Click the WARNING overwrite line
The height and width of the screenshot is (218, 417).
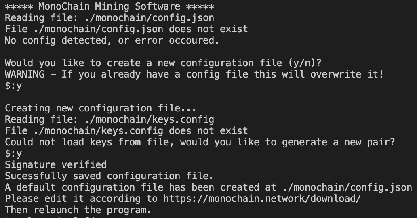pyautogui.click(x=194, y=74)
